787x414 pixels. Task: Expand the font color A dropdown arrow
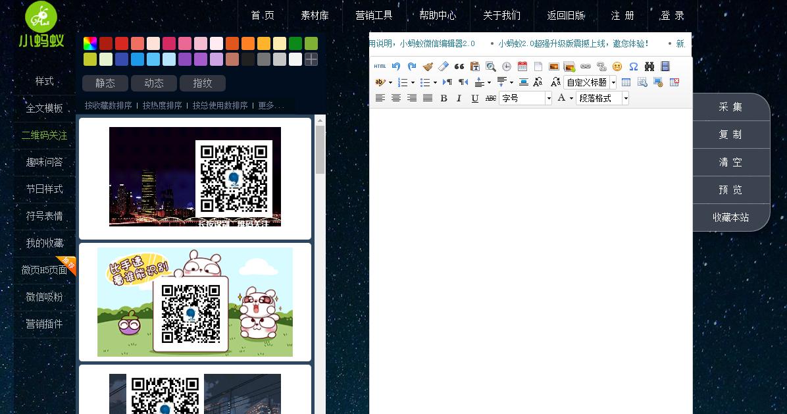(570, 97)
